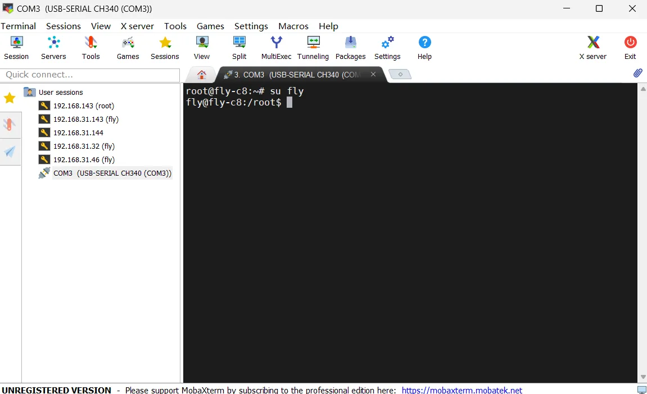647x394 pixels.
Task: Close the COM3 terminal tab
Action: pos(373,74)
